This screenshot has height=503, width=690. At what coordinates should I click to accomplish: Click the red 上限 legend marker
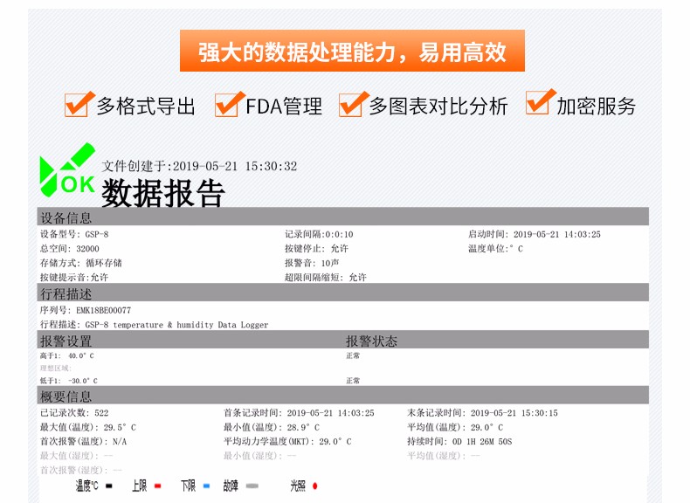tap(158, 486)
